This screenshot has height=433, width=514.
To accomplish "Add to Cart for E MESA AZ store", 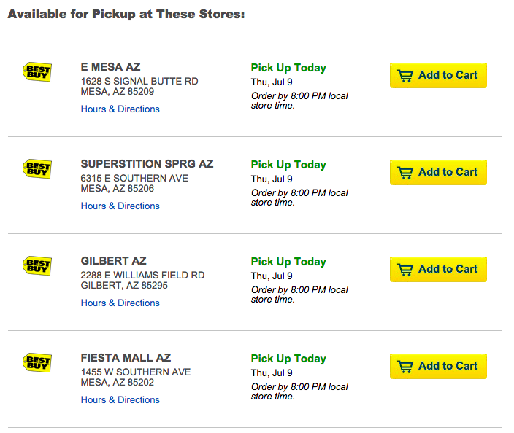I will pos(438,75).
